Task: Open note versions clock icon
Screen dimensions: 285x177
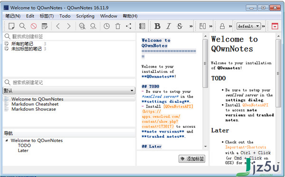Action: pos(107,27)
